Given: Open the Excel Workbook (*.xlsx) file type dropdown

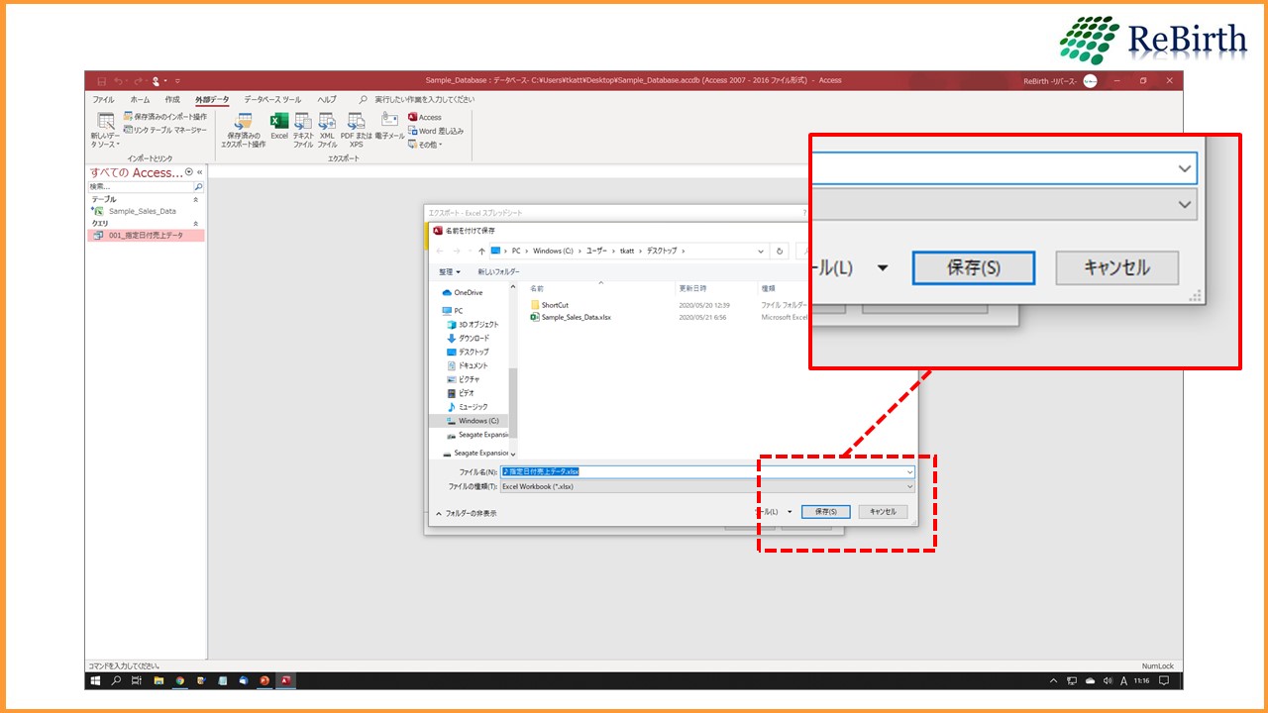Looking at the screenshot, I should (707, 486).
